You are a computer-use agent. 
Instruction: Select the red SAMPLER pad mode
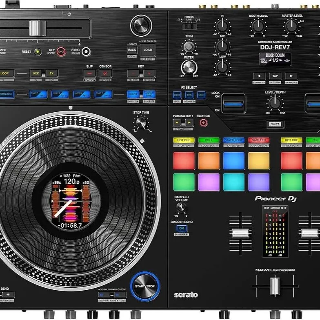coord(259,140)
